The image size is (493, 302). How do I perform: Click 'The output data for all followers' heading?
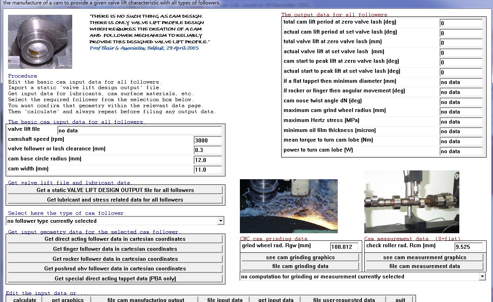pos(335,15)
